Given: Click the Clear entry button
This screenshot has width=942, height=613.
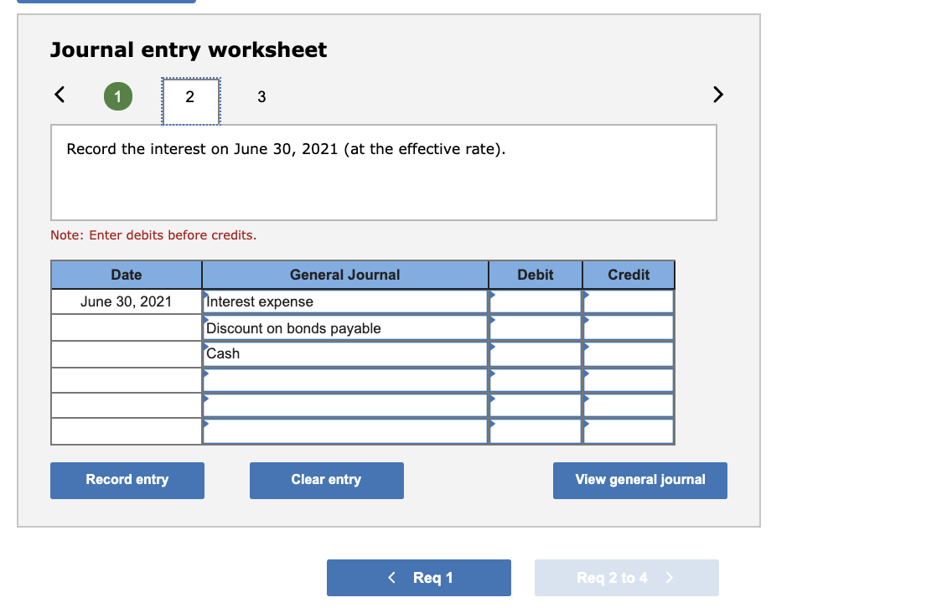Looking at the screenshot, I should point(327,481).
